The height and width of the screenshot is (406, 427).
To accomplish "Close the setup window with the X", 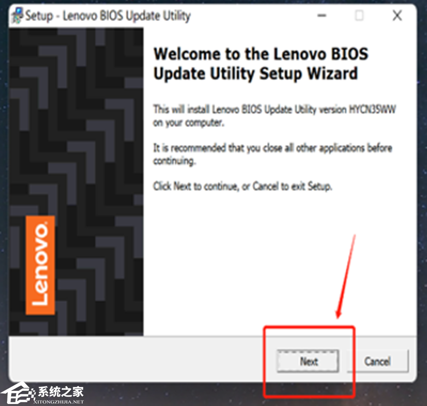I will tap(397, 16).
